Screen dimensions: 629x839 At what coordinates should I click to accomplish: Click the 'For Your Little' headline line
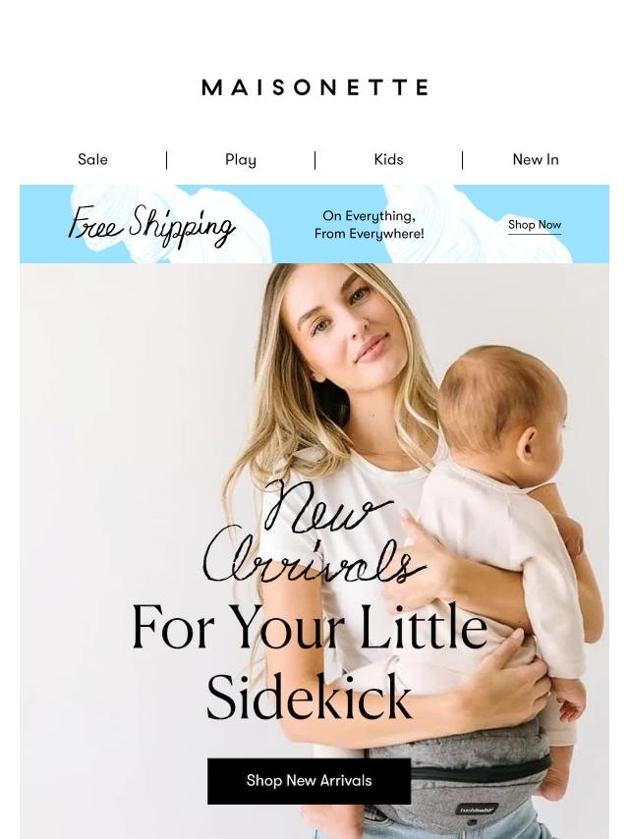310,626
